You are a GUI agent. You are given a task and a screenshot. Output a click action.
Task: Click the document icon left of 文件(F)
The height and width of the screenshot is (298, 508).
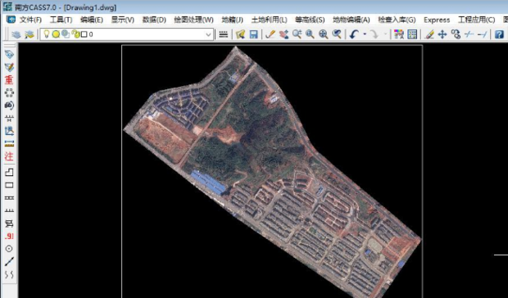click(11, 20)
